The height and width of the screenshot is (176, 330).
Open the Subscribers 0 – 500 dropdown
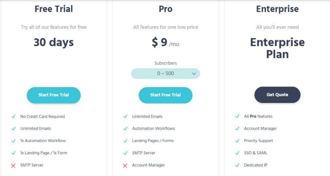coord(165,74)
